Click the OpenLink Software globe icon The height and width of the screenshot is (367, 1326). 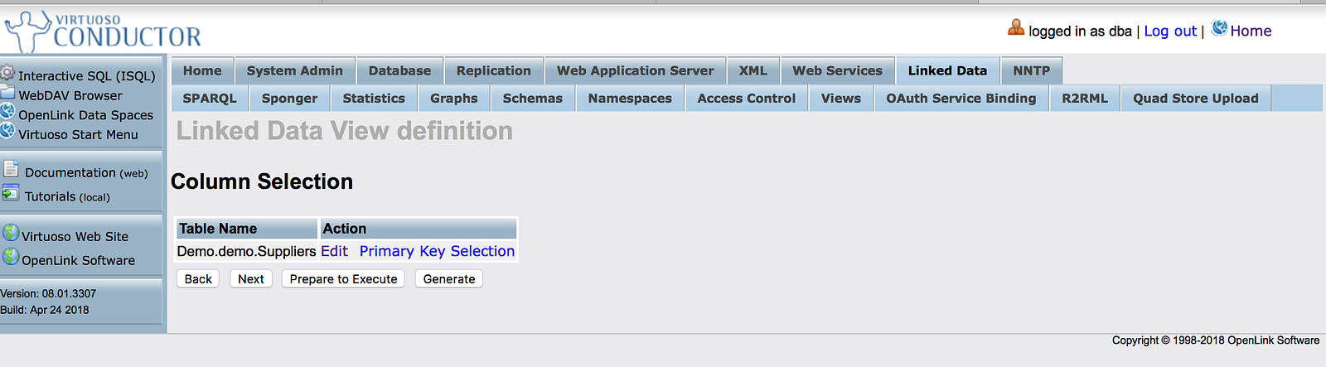point(11,257)
